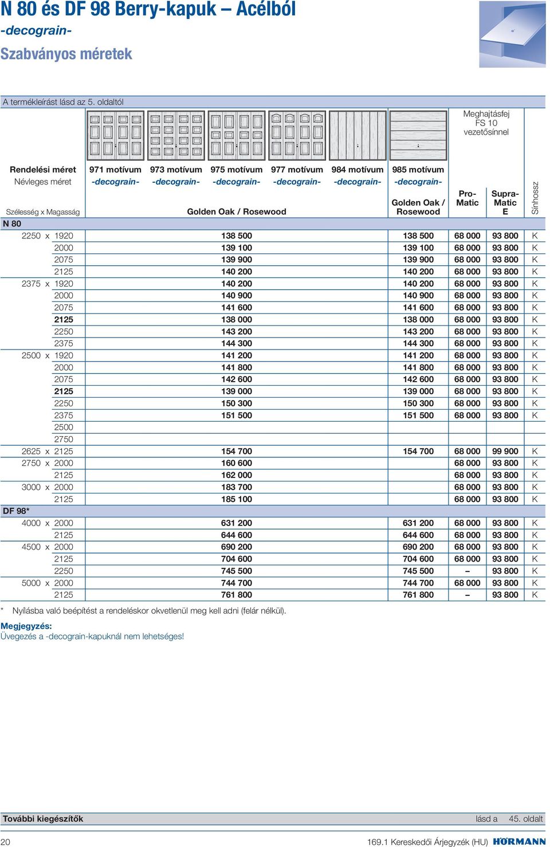Click the 'Megjegyzés:' note heading

point(26,626)
